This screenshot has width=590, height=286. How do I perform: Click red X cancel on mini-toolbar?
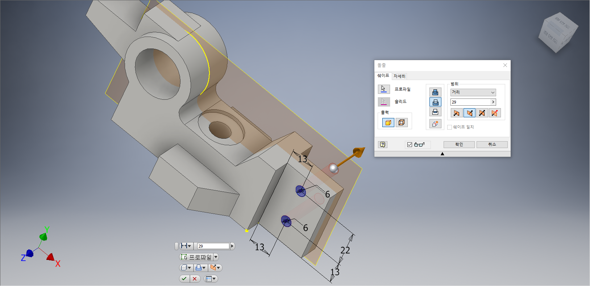tap(195, 278)
